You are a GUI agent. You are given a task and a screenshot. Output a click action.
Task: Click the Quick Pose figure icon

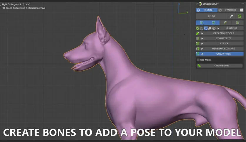(x=198, y=54)
